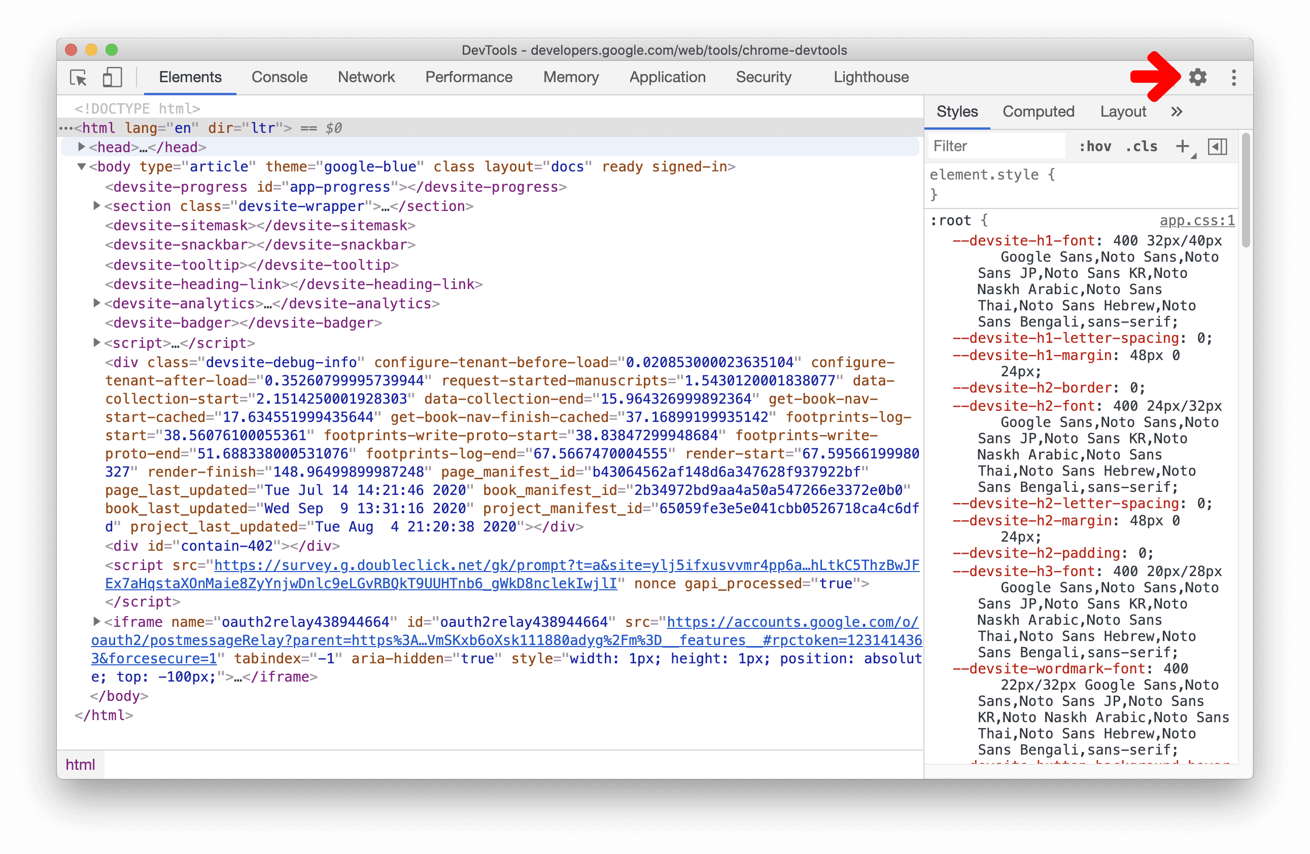Click the overflow panels chevron

[x=1176, y=111]
